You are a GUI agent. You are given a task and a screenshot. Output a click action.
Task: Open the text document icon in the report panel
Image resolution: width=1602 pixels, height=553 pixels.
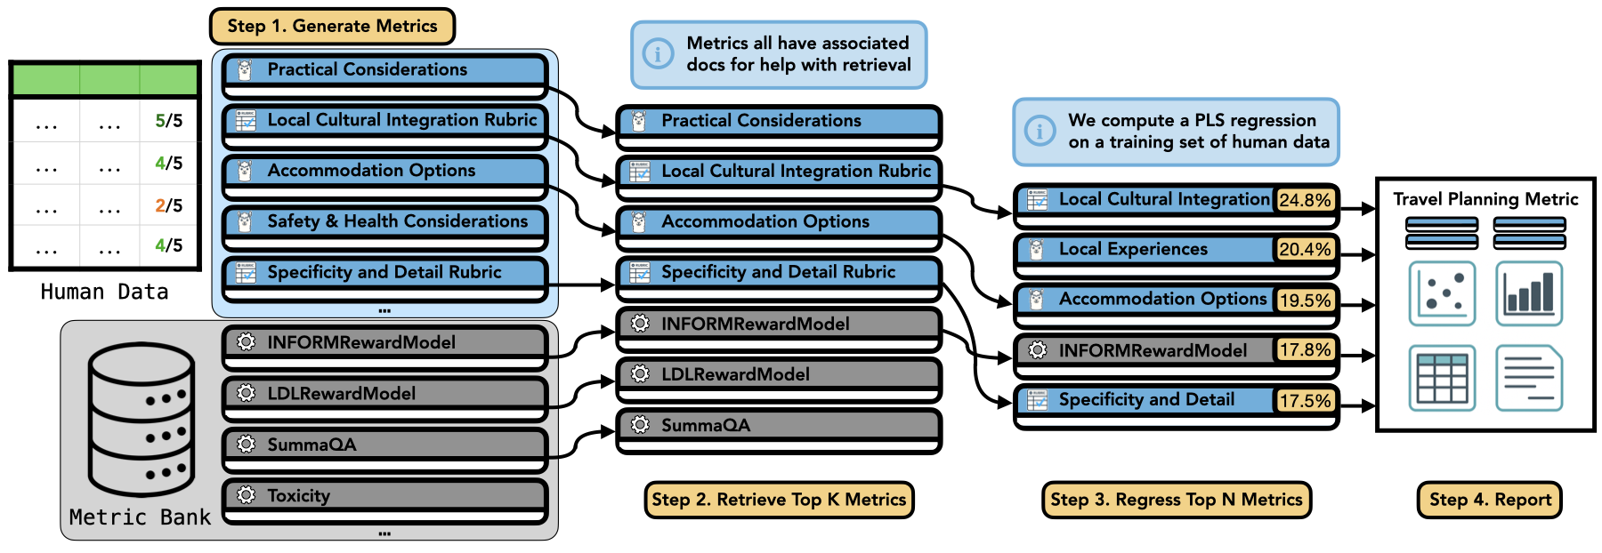click(x=1529, y=378)
